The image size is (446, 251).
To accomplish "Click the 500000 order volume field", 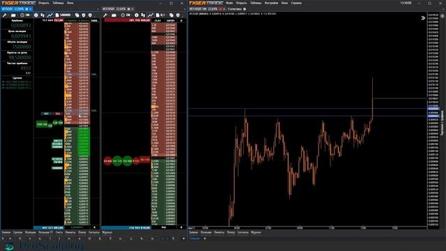I will tap(65, 15).
